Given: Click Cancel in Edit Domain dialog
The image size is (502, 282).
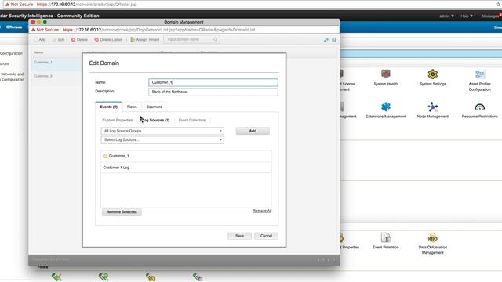Looking at the screenshot, I should pyautogui.click(x=266, y=236).
